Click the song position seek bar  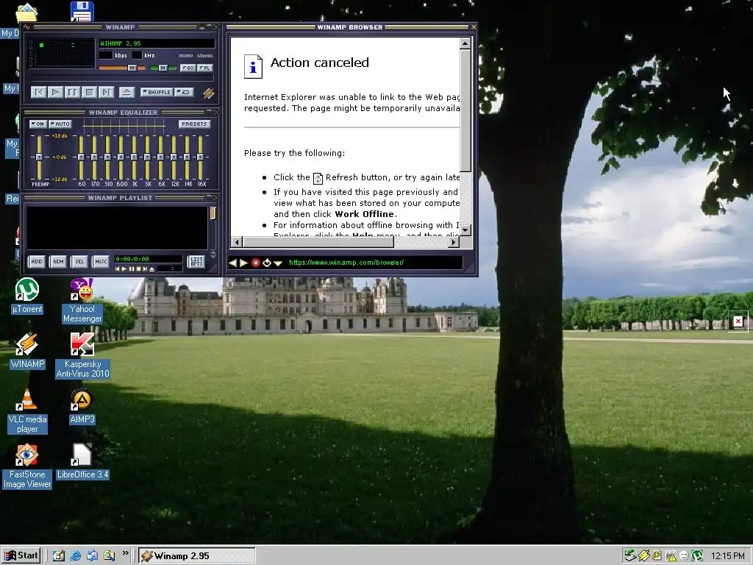click(123, 78)
